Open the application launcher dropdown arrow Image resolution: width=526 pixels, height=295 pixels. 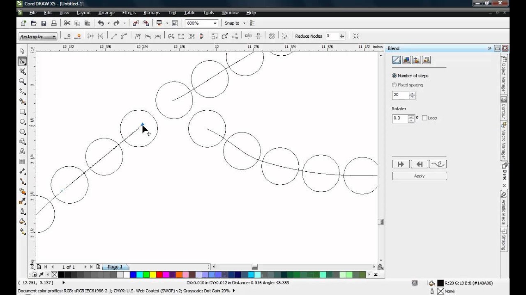coord(167,23)
